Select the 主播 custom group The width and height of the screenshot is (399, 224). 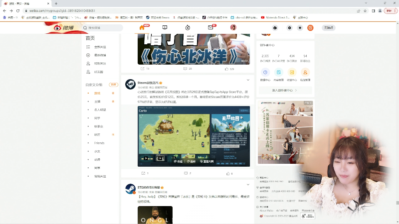click(x=97, y=102)
